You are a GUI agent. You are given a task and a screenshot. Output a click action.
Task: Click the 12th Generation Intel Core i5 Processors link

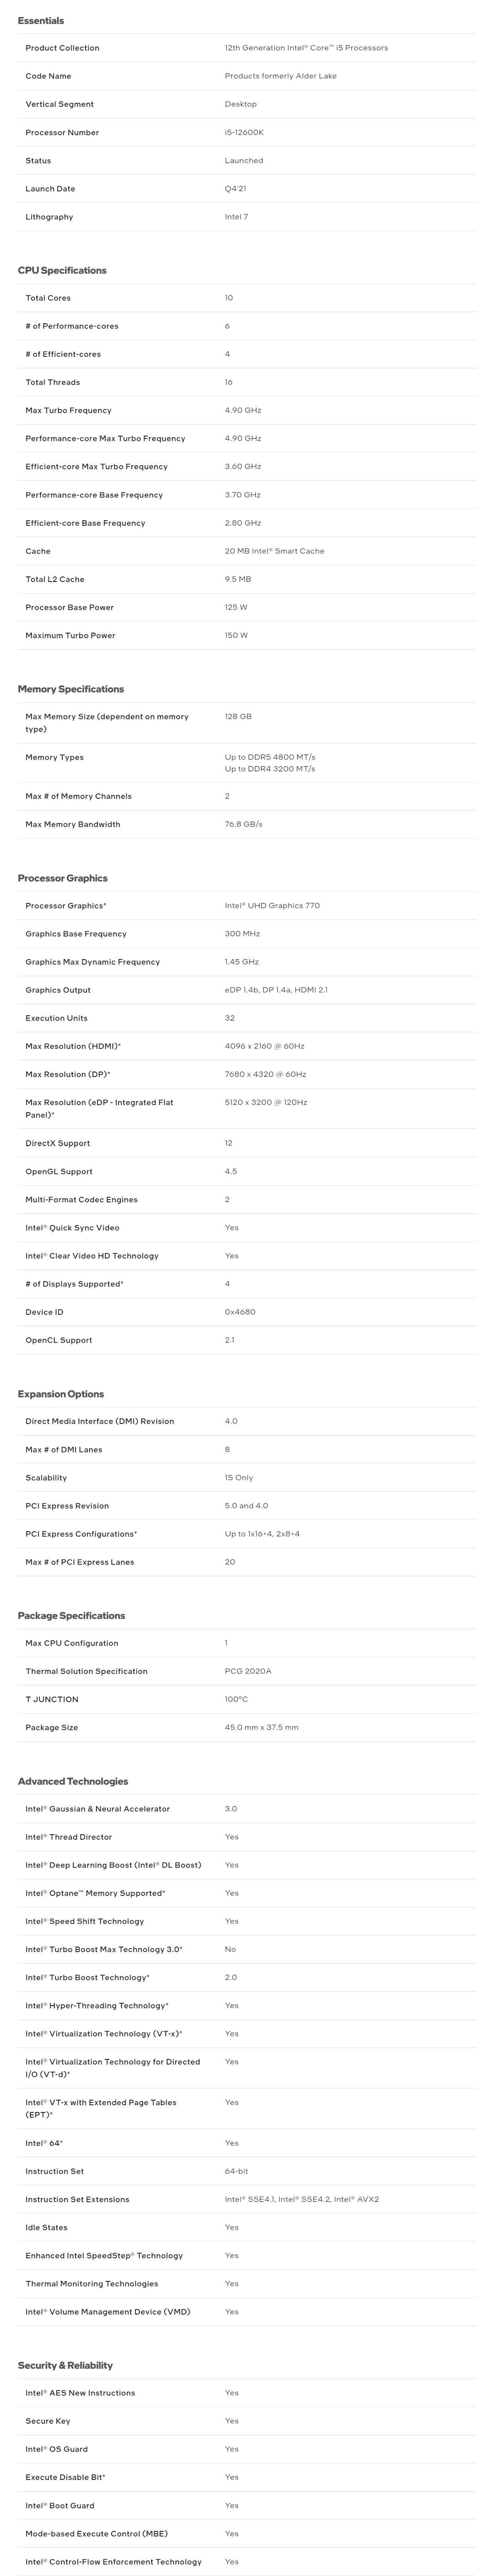click(x=306, y=48)
